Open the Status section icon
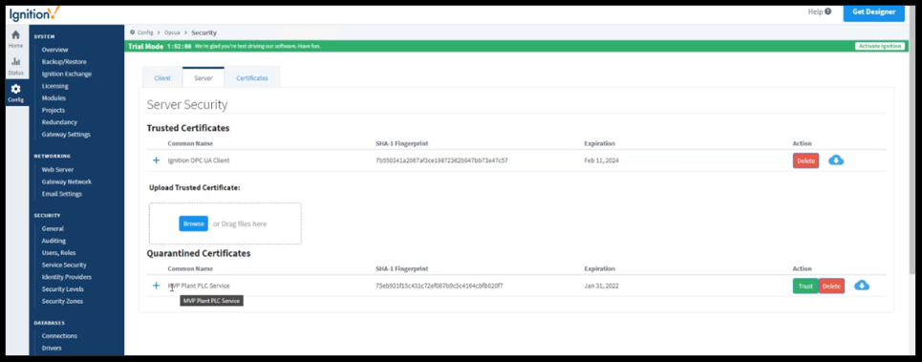Image resolution: width=922 pixels, height=362 pixels. 16,65
